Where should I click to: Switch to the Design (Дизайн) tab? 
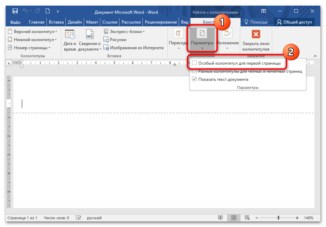(x=75, y=22)
